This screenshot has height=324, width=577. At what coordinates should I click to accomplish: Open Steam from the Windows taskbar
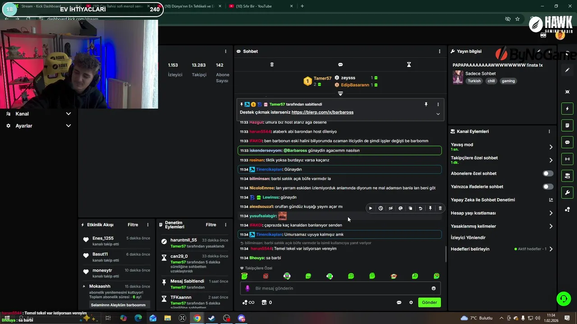coord(211,318)
